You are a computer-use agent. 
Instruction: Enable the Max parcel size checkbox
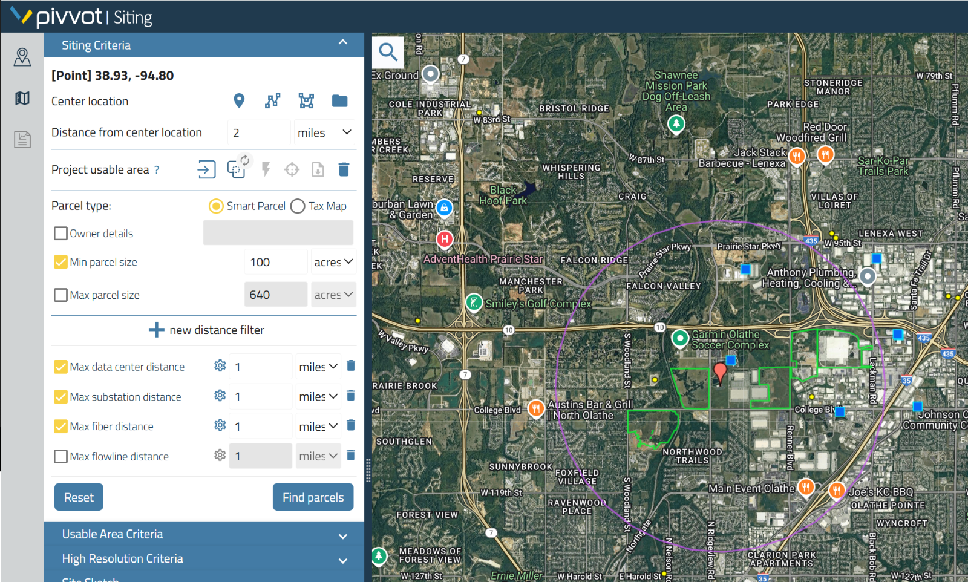(60, 295)
